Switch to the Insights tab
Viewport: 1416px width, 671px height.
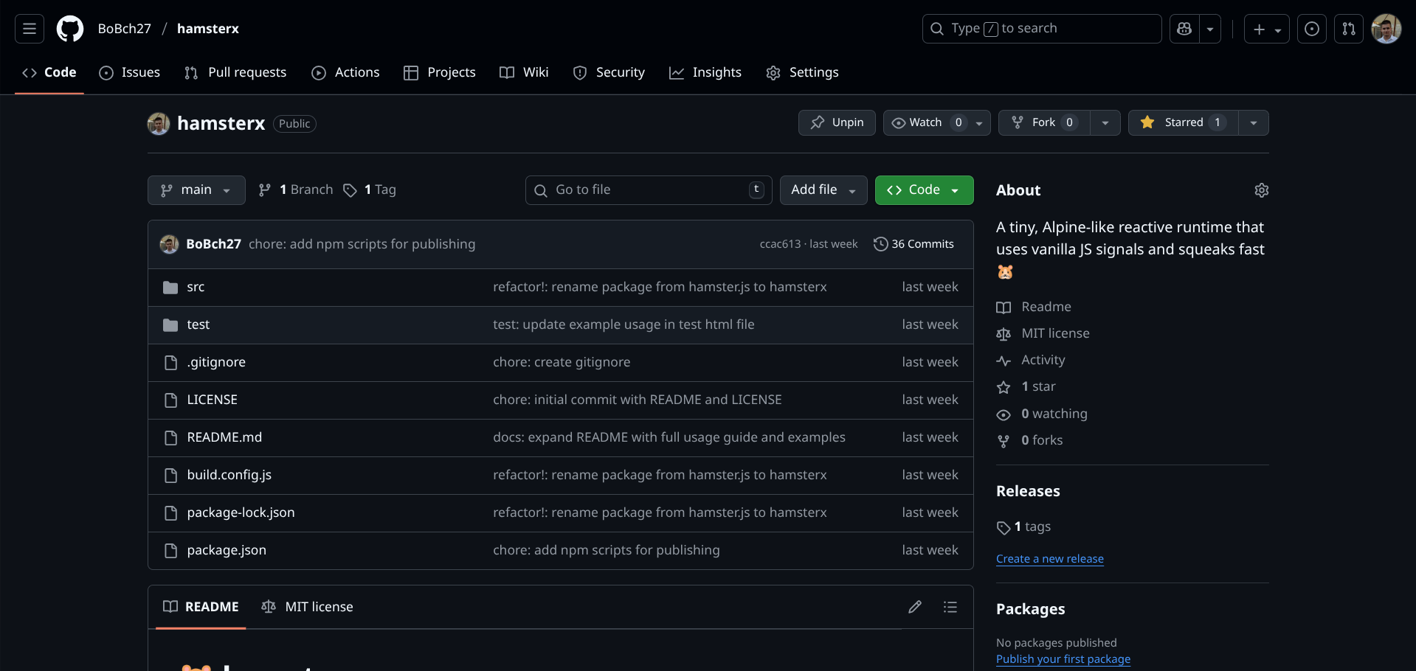point(705,72)
